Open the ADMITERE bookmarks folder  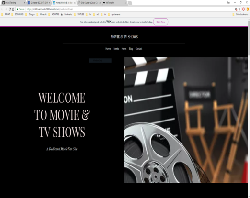click(x=54, y=14)
